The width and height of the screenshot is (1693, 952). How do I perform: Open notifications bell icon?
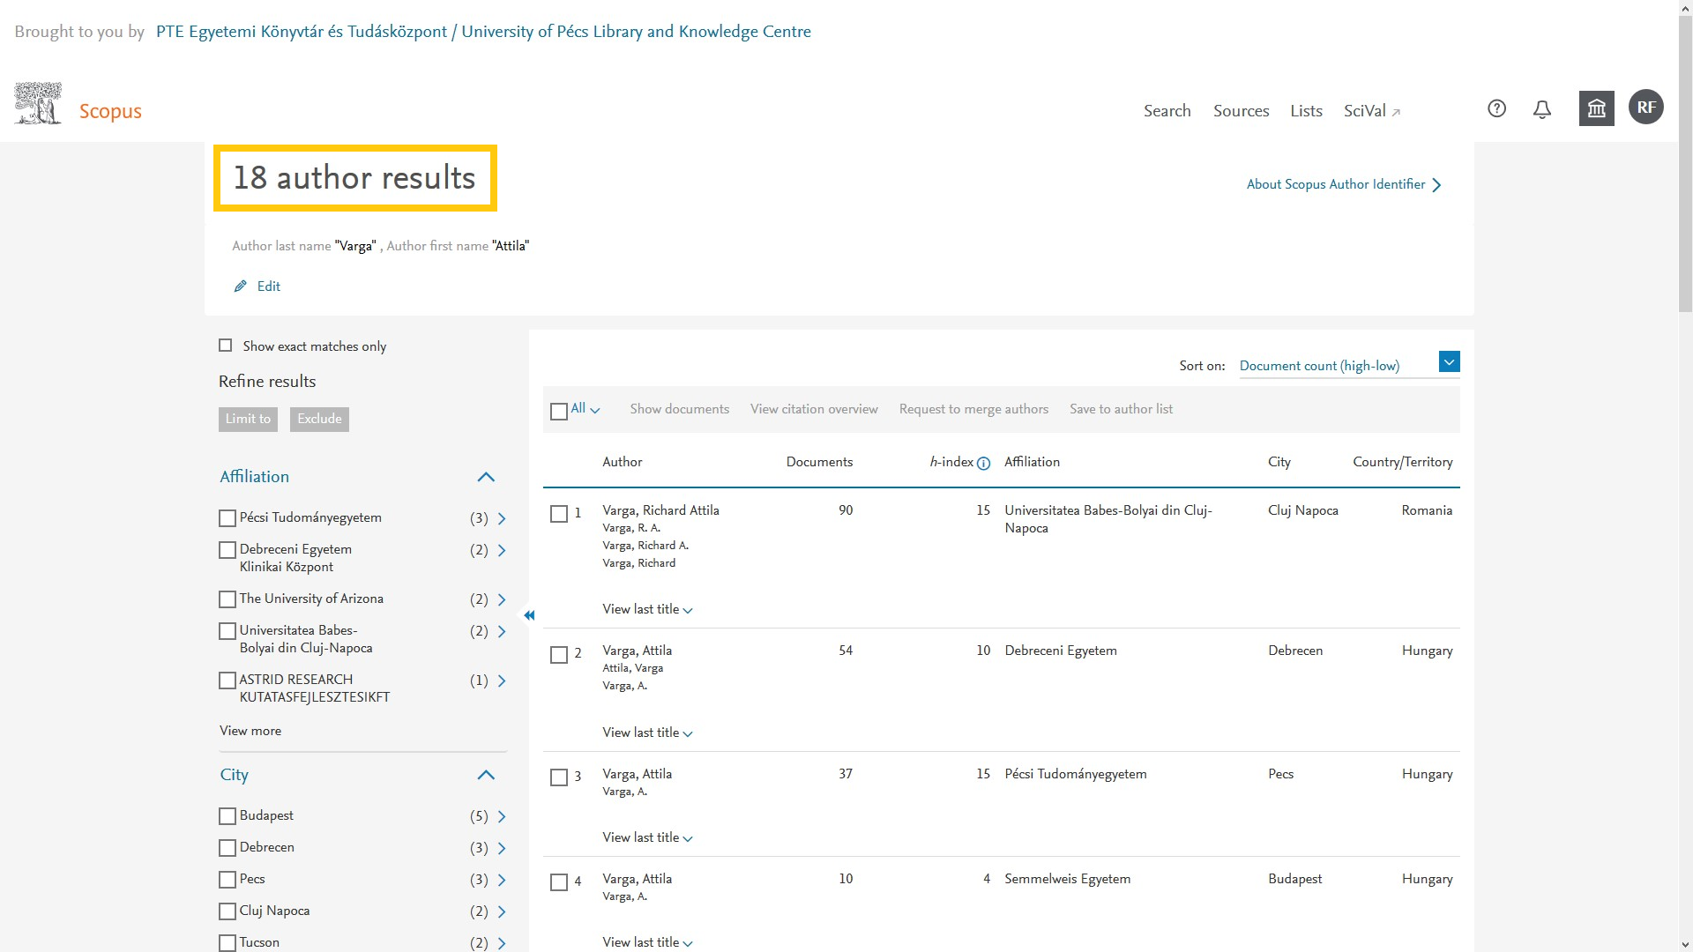click(1541, 109)
